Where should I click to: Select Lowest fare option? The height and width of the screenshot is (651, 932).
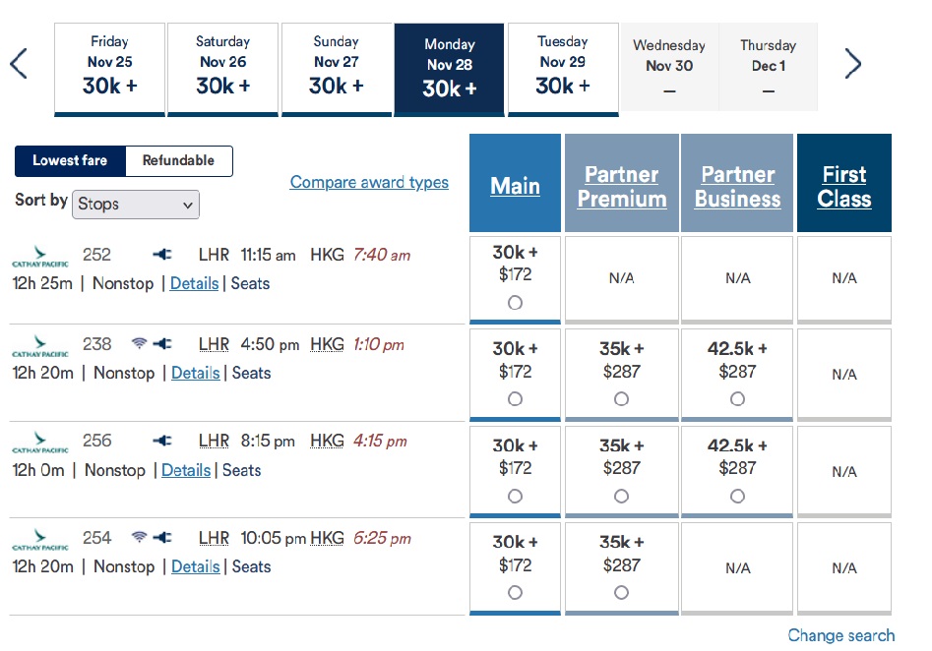(70, 160)
